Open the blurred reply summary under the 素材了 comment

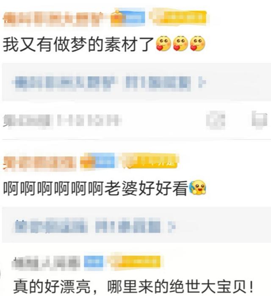pos(109,83)
